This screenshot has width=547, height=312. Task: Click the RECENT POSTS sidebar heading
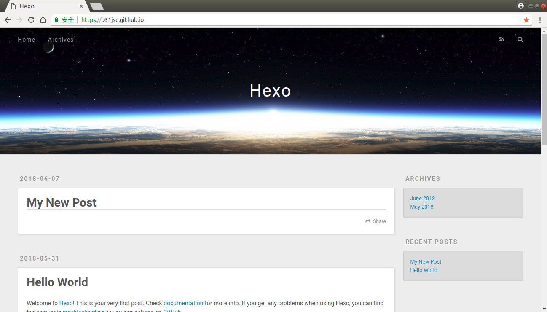point(431,242)
